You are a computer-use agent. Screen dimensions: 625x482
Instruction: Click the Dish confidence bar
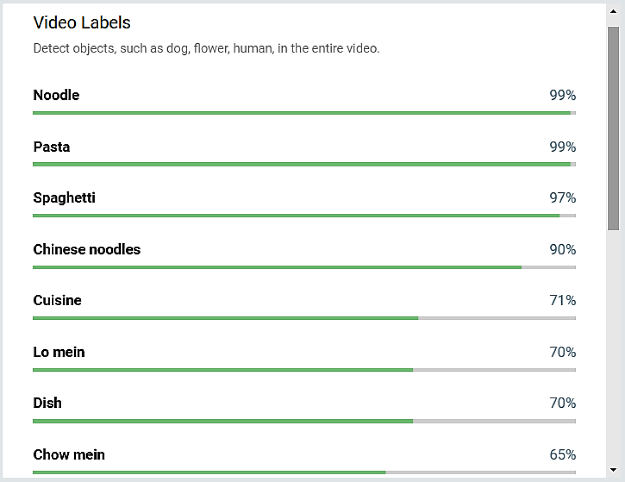tap(304, 421)
